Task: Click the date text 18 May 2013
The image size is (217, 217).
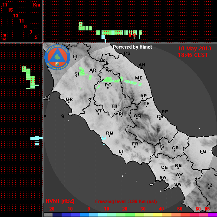Action: 194,49
